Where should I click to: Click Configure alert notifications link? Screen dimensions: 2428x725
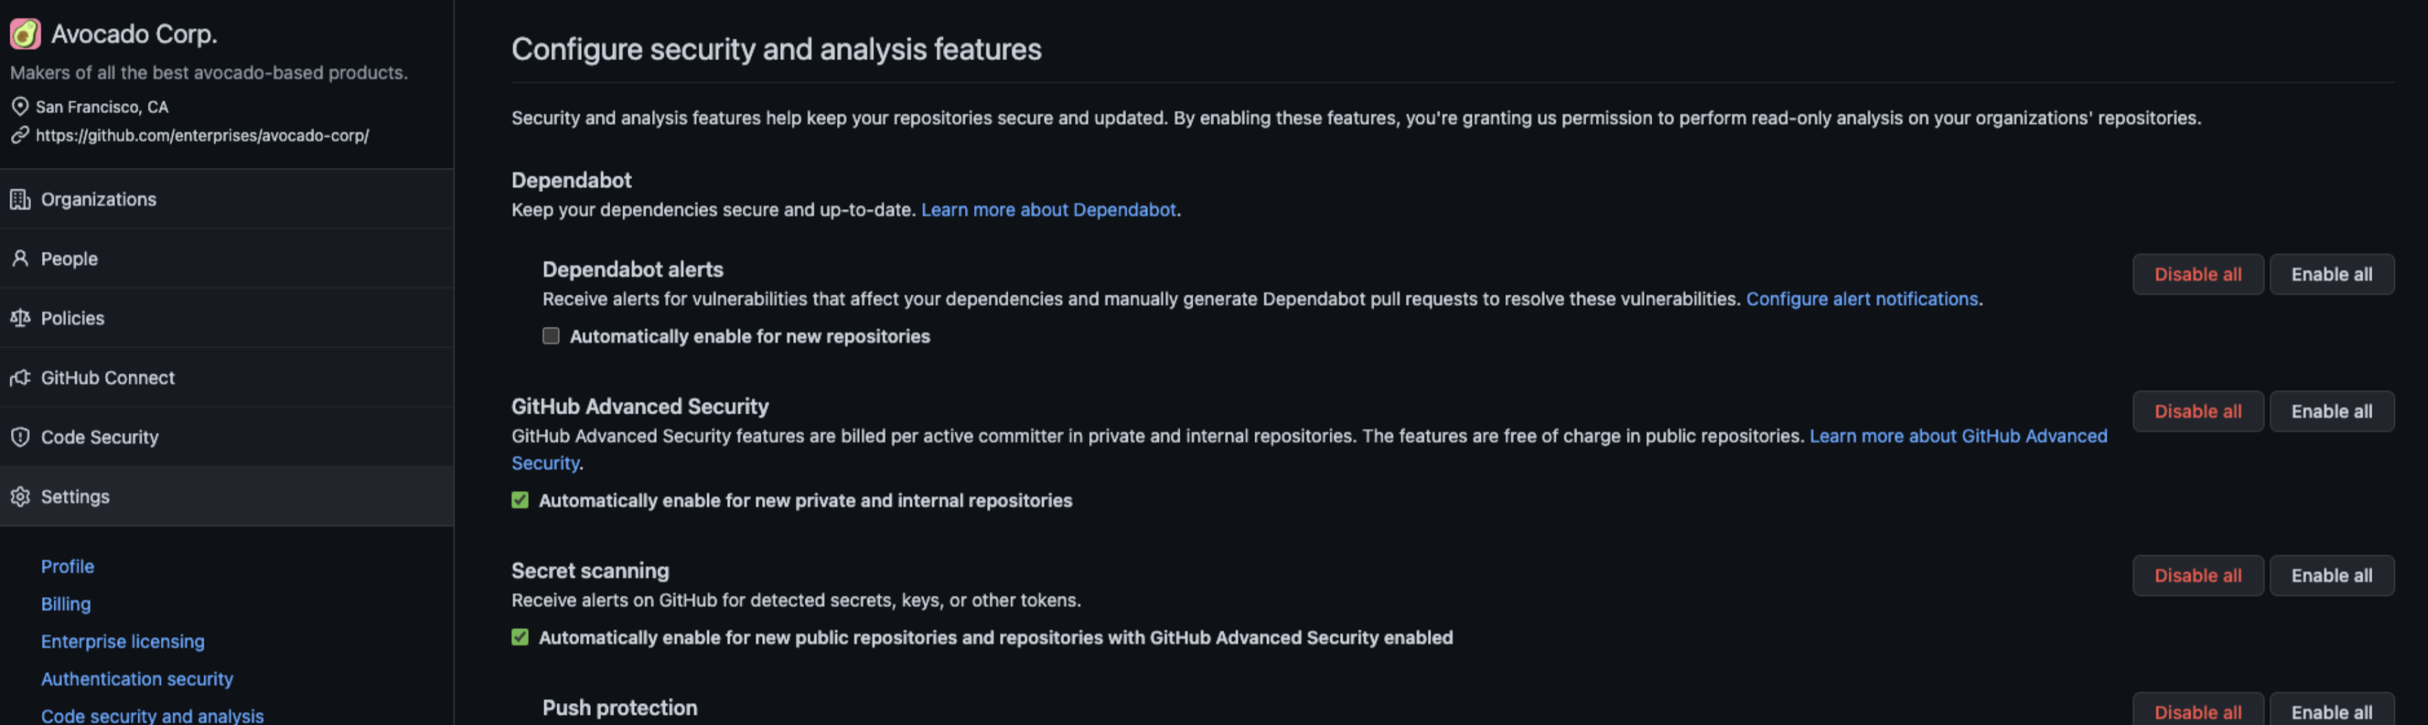1863,299
